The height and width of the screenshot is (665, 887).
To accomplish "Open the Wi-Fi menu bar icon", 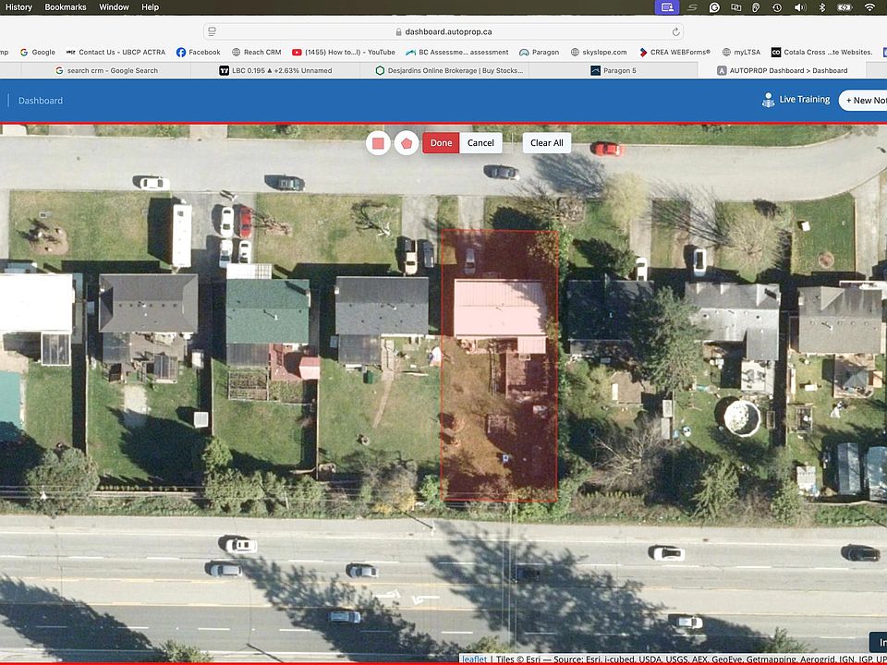I will click(x=868, y=7).
